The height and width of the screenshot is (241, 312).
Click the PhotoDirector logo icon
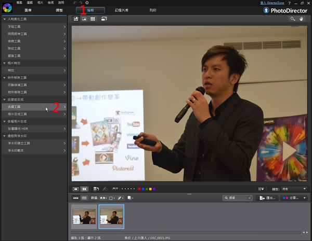7,6
